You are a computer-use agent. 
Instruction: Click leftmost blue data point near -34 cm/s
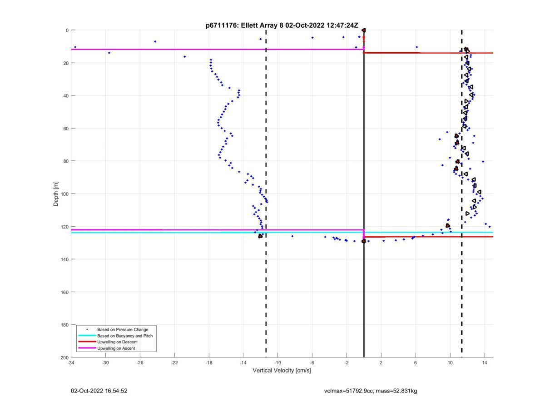(x=75, y=47)
